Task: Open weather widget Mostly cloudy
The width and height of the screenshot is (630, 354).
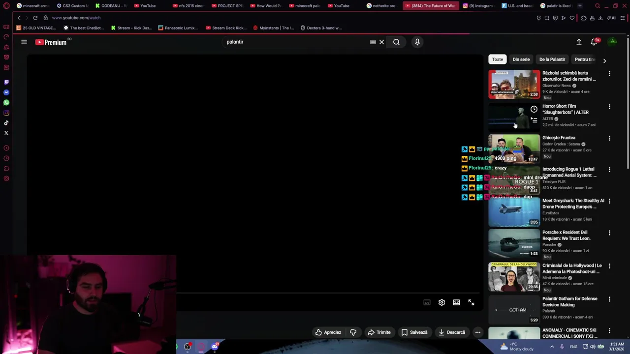Action: (517, 347)
